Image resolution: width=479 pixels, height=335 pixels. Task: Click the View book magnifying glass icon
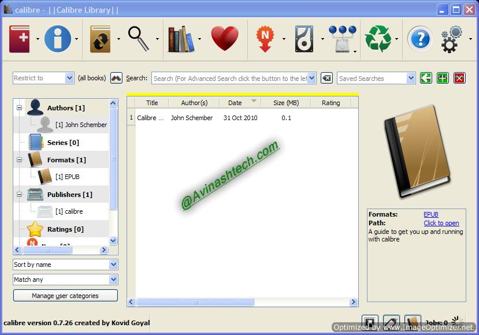coord(139,39)
